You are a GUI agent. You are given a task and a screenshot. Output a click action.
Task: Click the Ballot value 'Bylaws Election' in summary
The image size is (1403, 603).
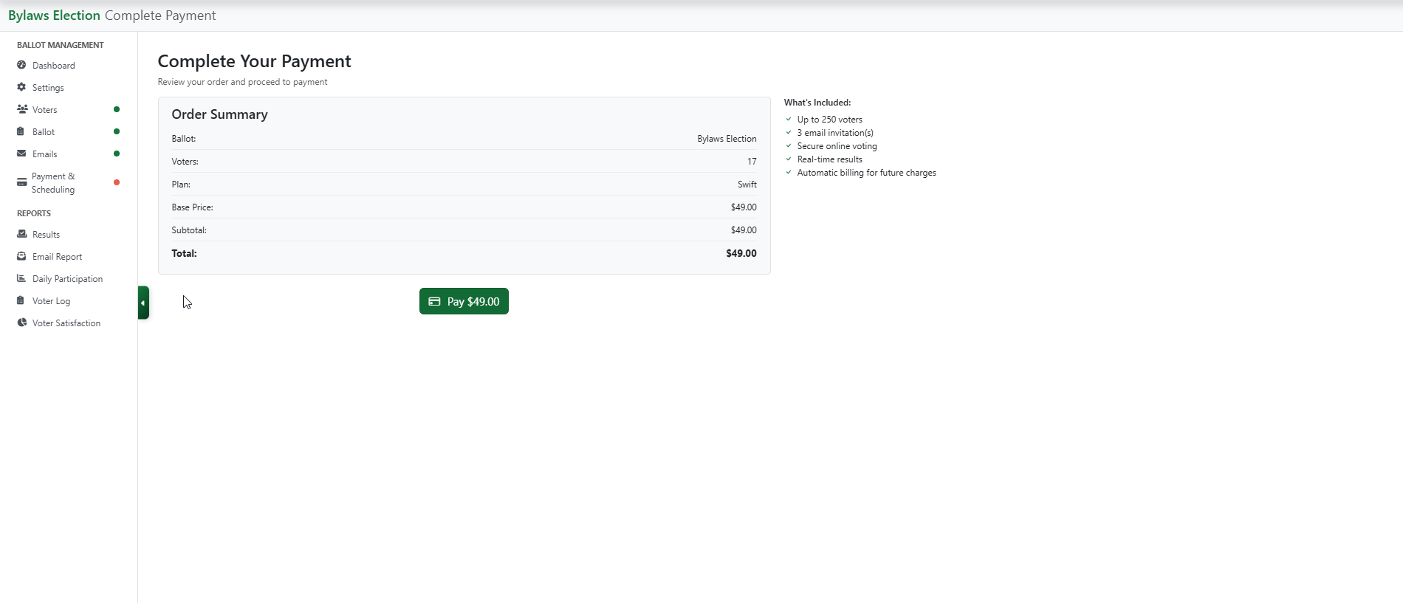pyautogui.click(x=727, y=139)
